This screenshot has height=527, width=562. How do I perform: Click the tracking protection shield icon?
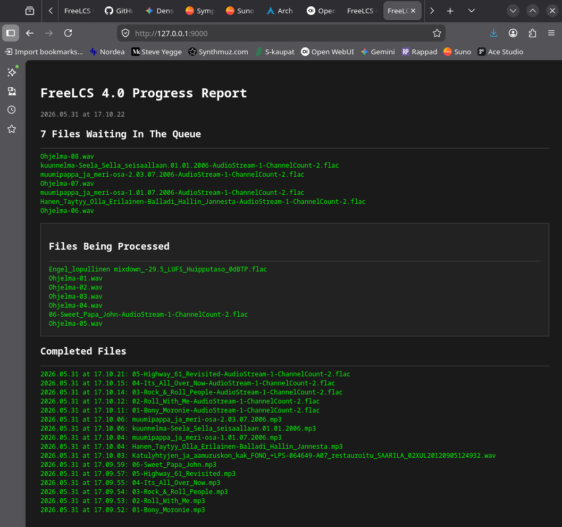pos(125,34)
